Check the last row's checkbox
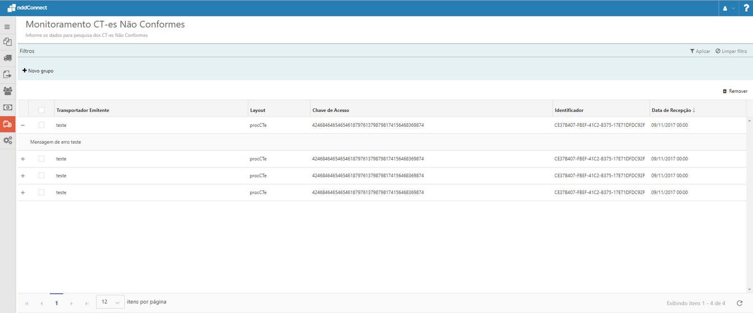Image resolution: width=753 pixels, height=313 pixels. click(41, 192)
